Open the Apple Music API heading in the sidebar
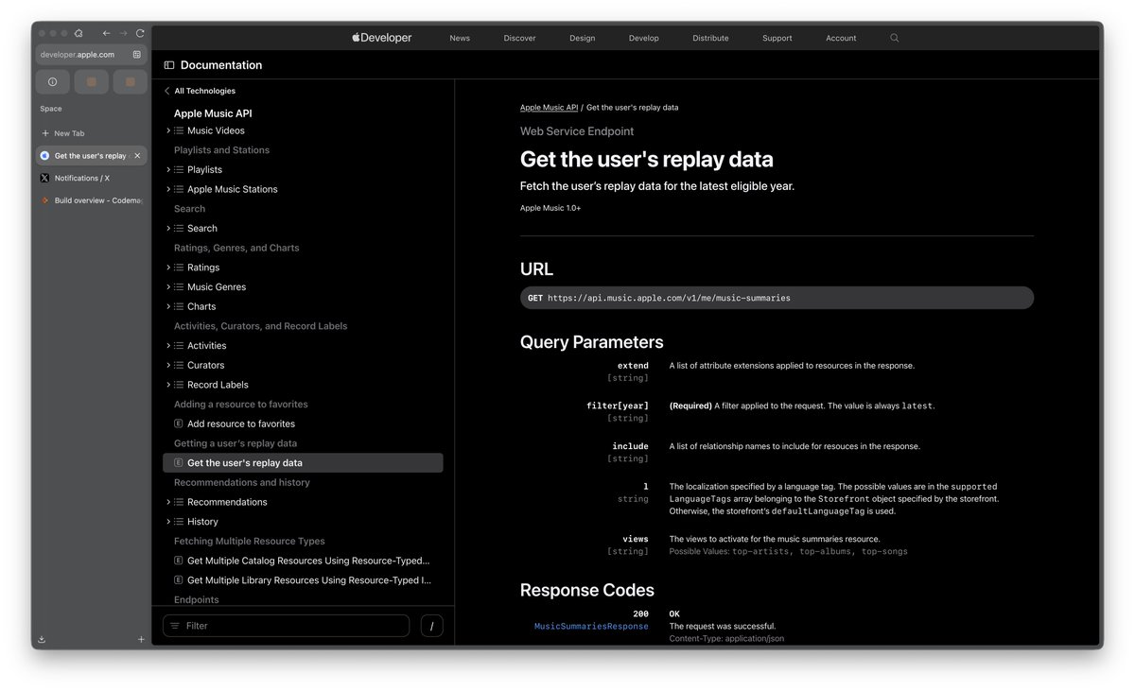Screen dimensions: 1135x691 pyautogui.click(x=213, y=113)
